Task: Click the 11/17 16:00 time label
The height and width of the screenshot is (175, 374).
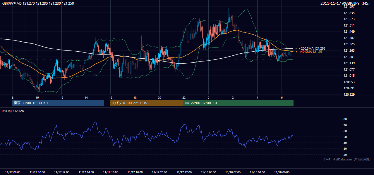Action: (x=111, y=172)
